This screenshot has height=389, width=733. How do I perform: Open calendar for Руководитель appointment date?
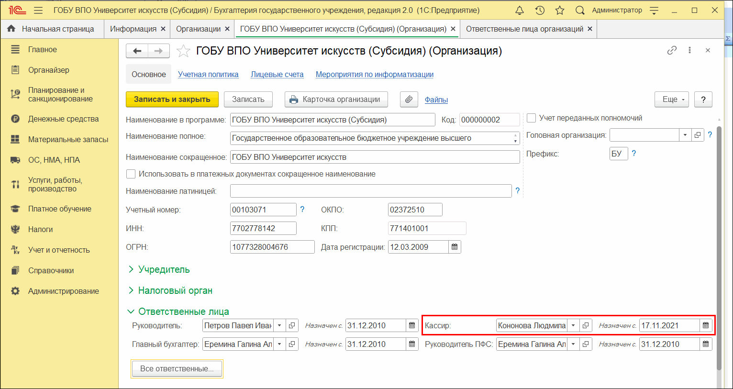411,325
